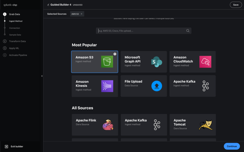Click the UNSAVED status label
The height and width of the screenshot is (152, 244).
(77, 5)
